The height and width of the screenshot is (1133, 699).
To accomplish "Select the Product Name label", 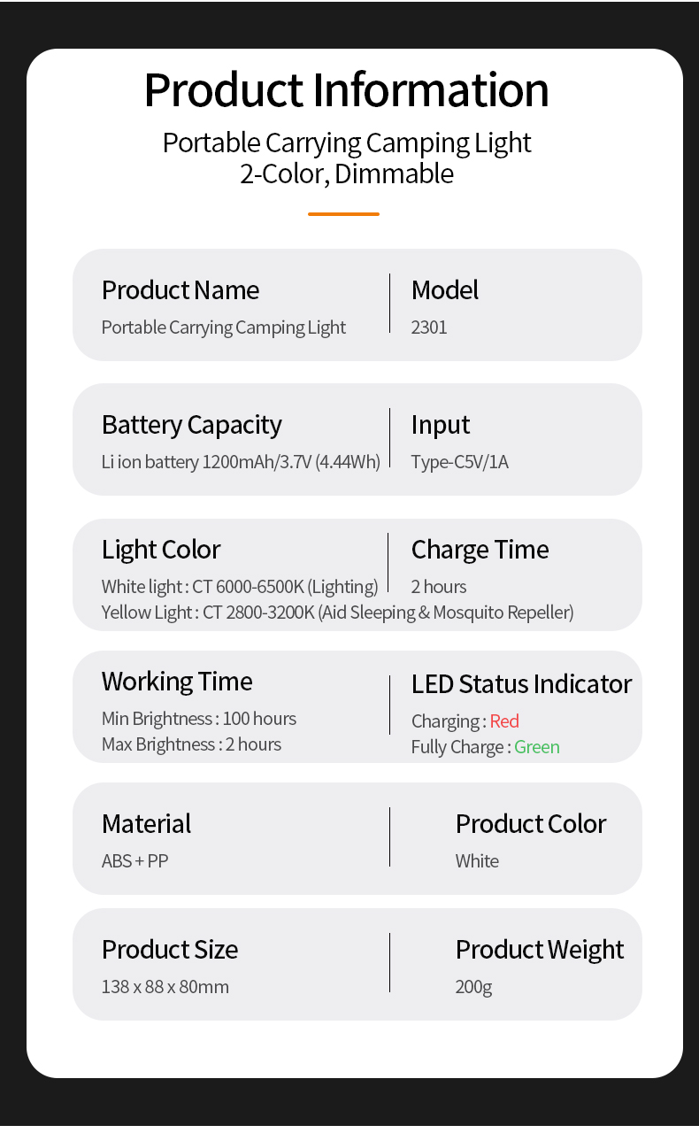I will 181,290.
